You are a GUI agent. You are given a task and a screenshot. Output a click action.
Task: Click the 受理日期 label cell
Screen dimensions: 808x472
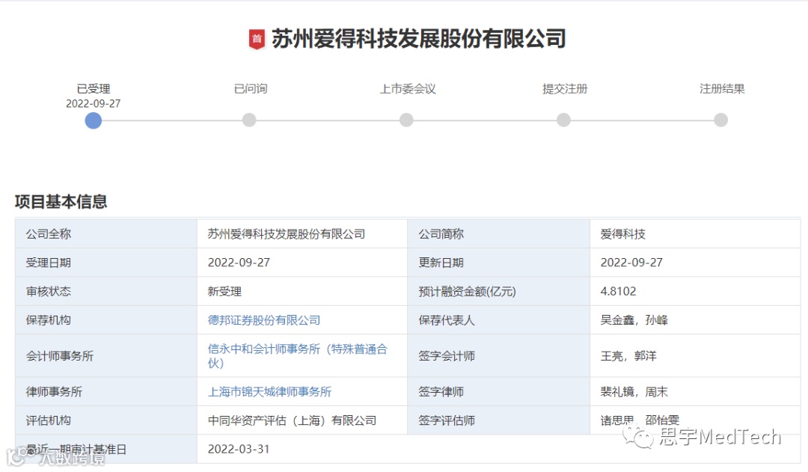tap(106, 263)
